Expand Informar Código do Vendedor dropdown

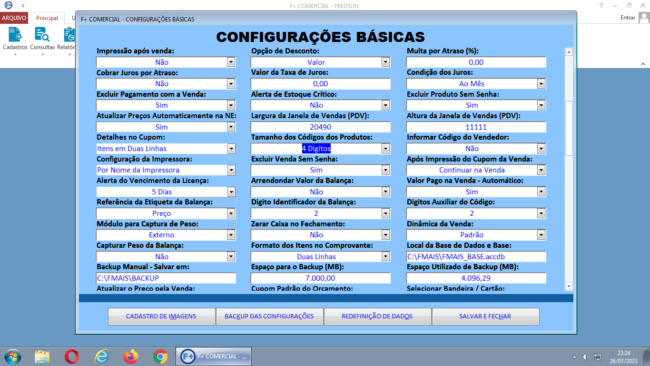tap(541, 149)
